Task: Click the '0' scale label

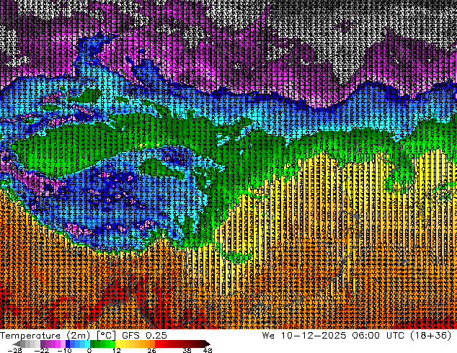Action: [89, 350]
